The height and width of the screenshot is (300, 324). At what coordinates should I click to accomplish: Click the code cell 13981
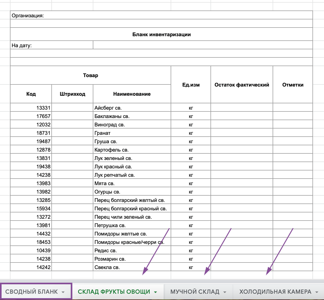pyautogui.click(x=31, y=225)
